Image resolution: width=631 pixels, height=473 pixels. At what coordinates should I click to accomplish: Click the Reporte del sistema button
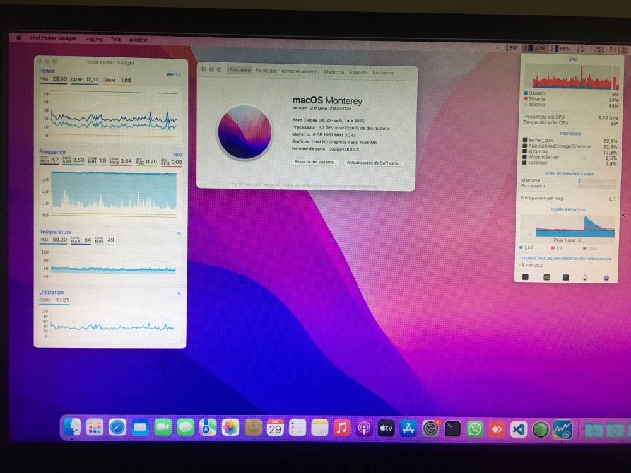(x=315, y=162)
